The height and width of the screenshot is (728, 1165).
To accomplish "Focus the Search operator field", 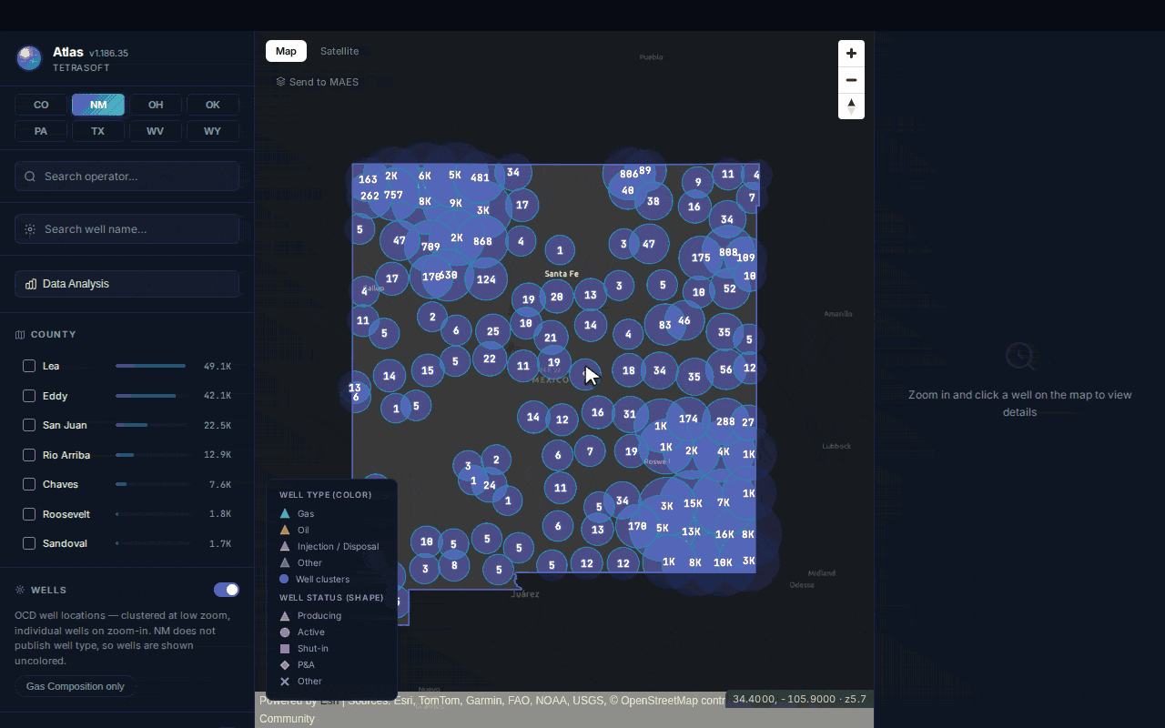I will click(127, 177).
